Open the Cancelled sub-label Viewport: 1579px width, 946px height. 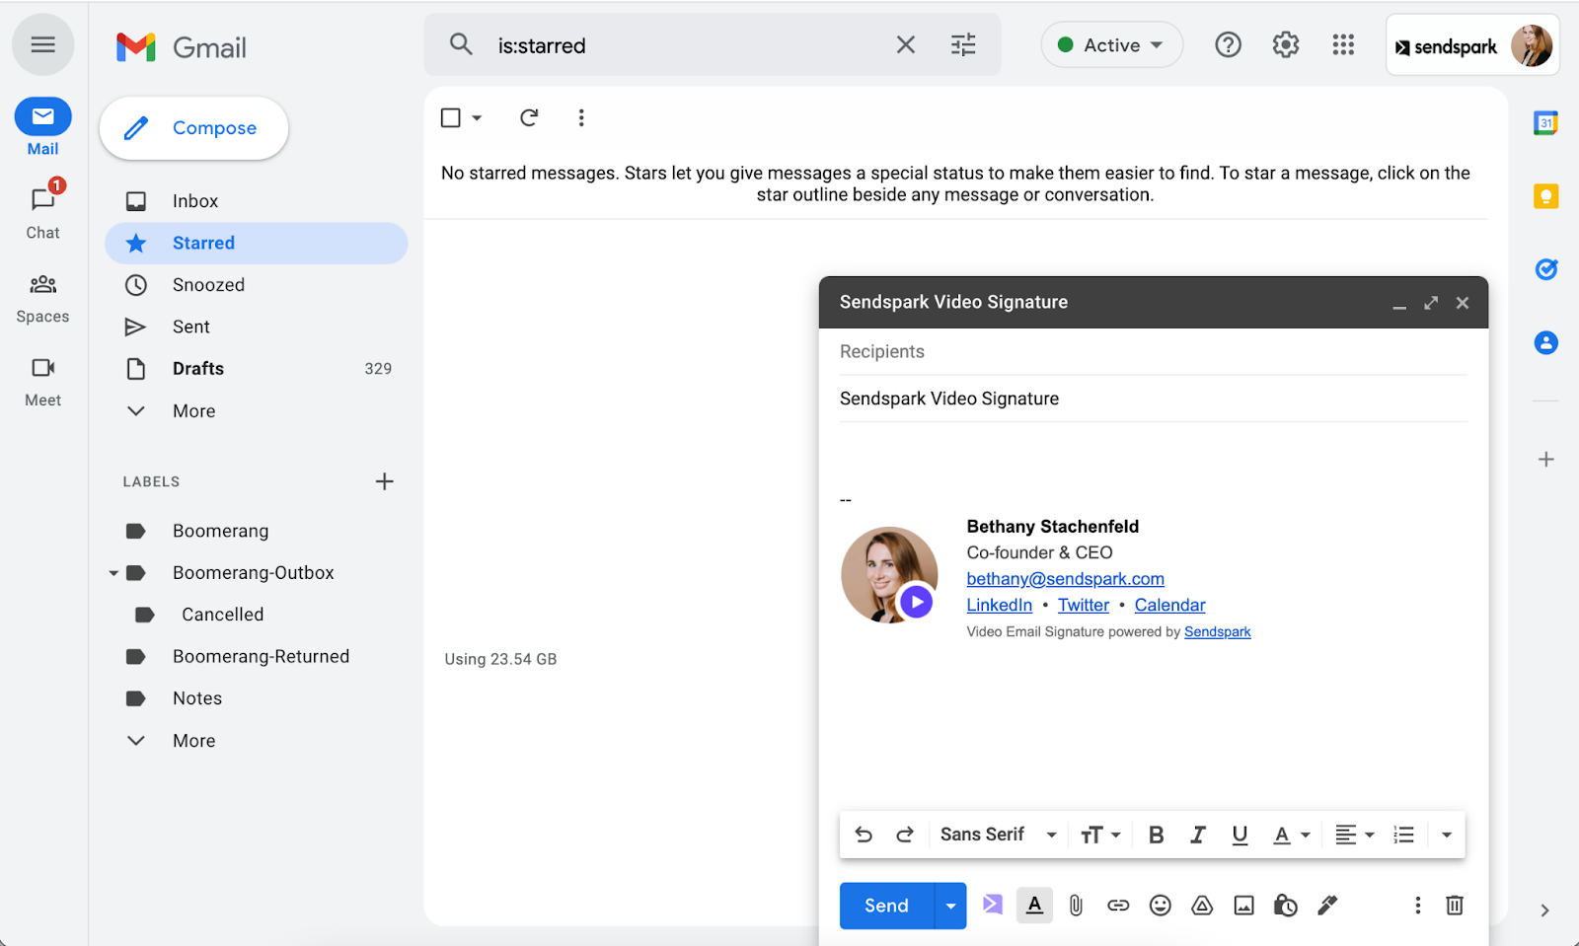pos(223,615)
